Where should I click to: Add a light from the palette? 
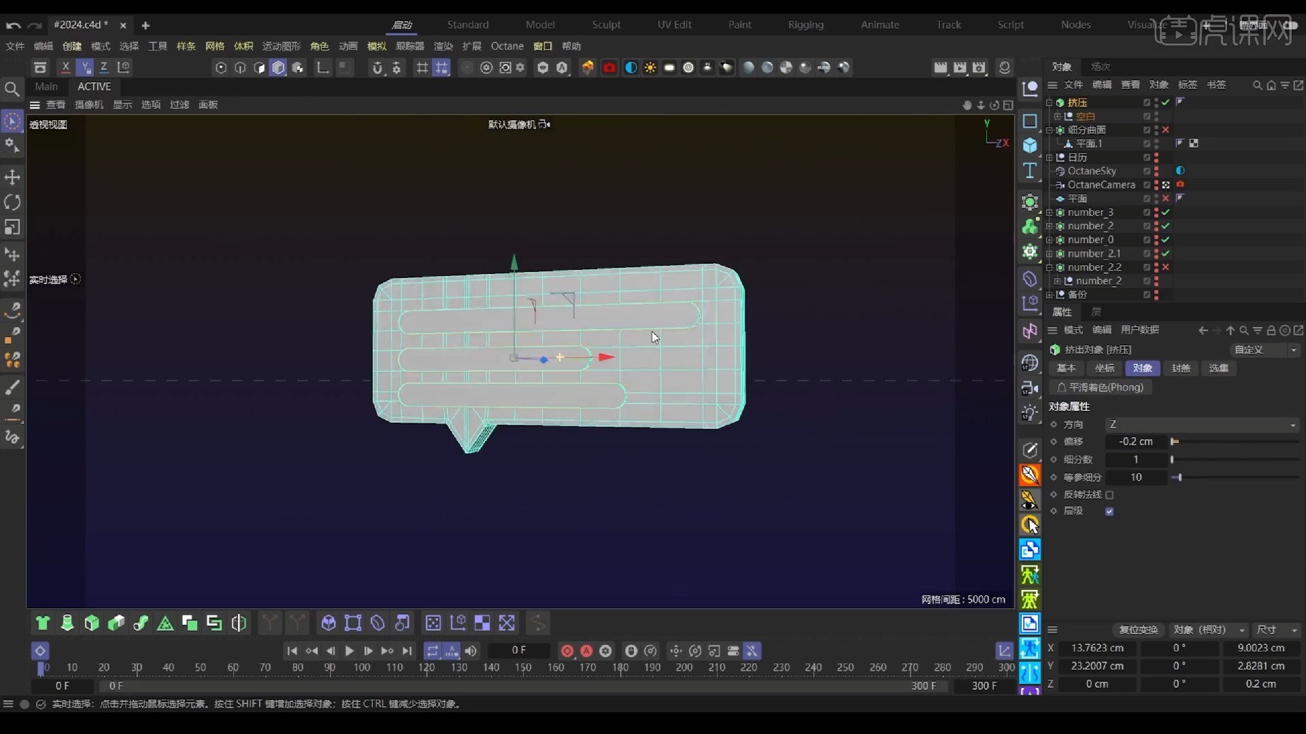[1030, 413]
